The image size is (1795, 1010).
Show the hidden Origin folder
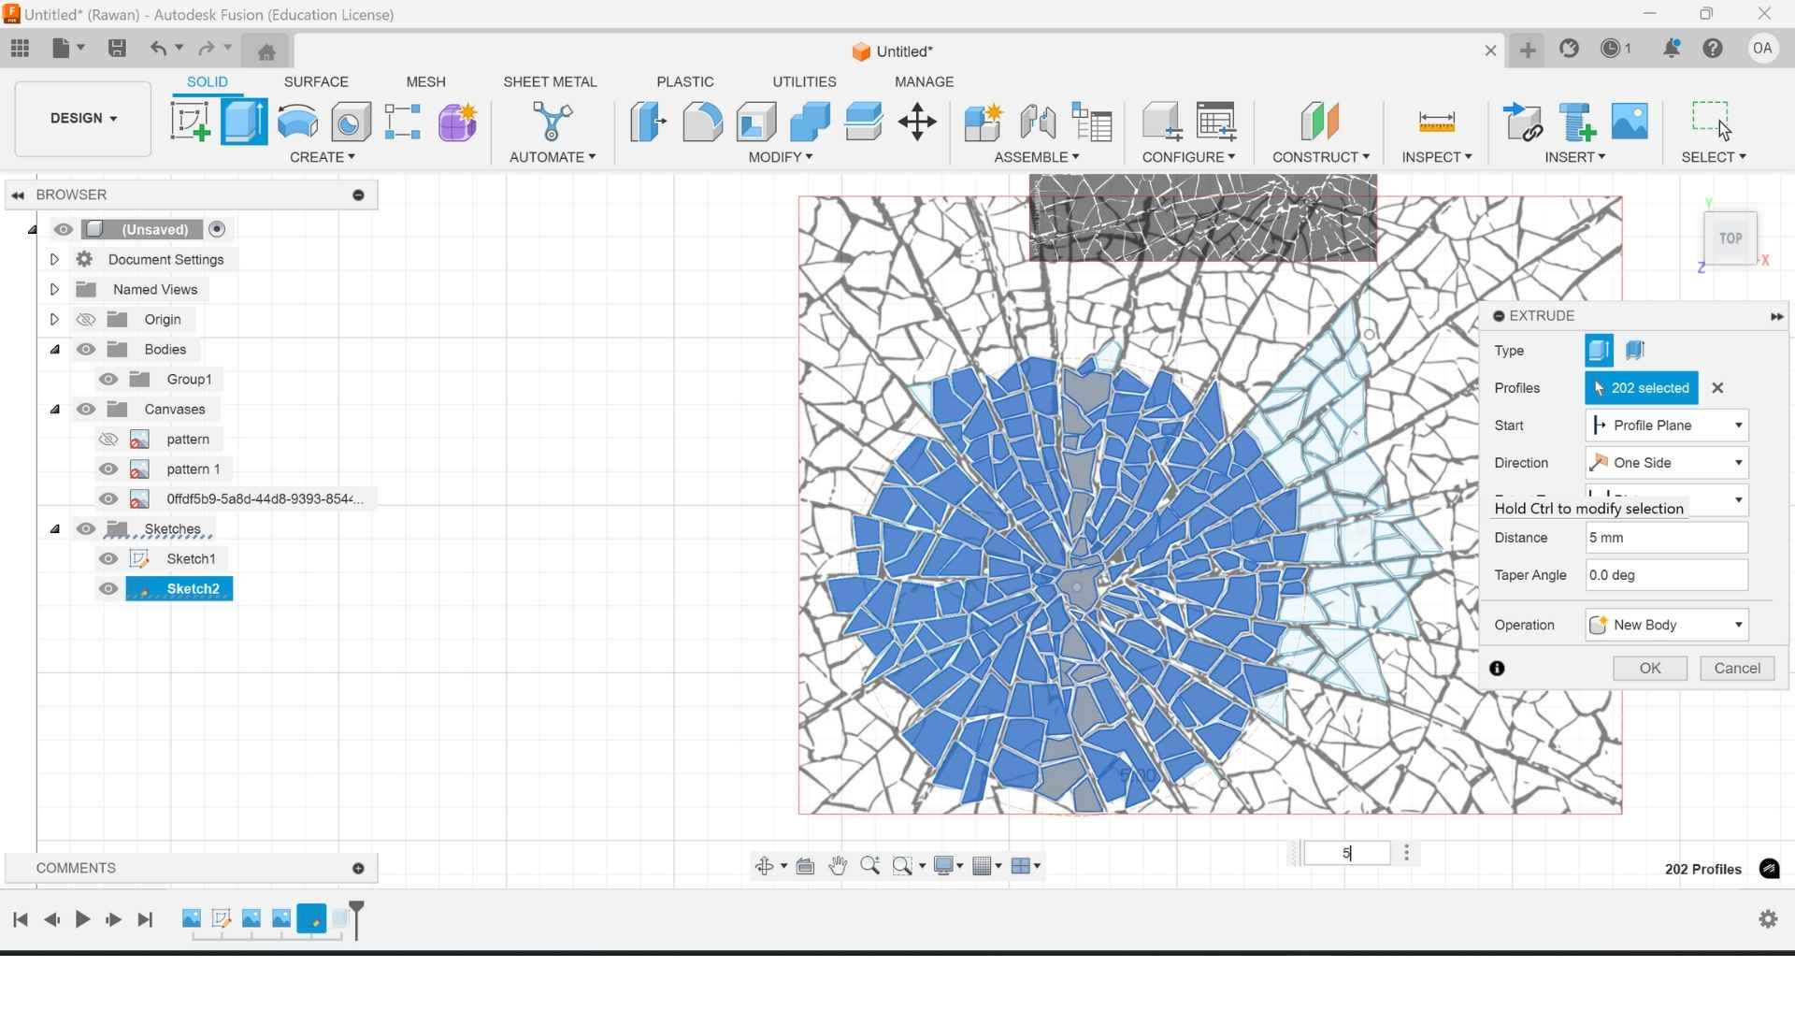(86, 320)
